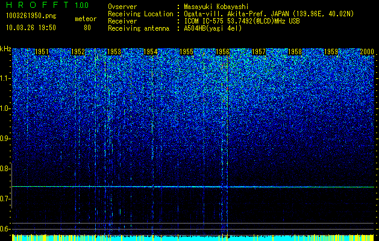The image size is (379, 241).
Task: Click the meteor label
Action: tap(86, 19)
